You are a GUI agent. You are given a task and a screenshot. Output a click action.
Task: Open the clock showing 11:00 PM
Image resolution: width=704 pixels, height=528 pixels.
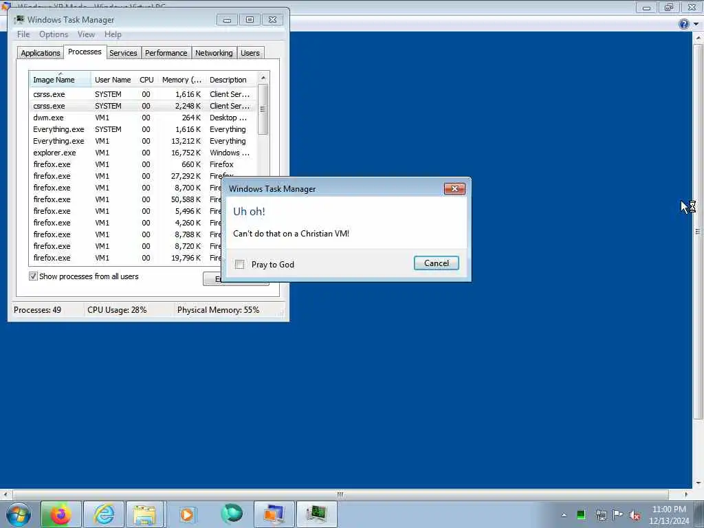(x=669, y=514)
